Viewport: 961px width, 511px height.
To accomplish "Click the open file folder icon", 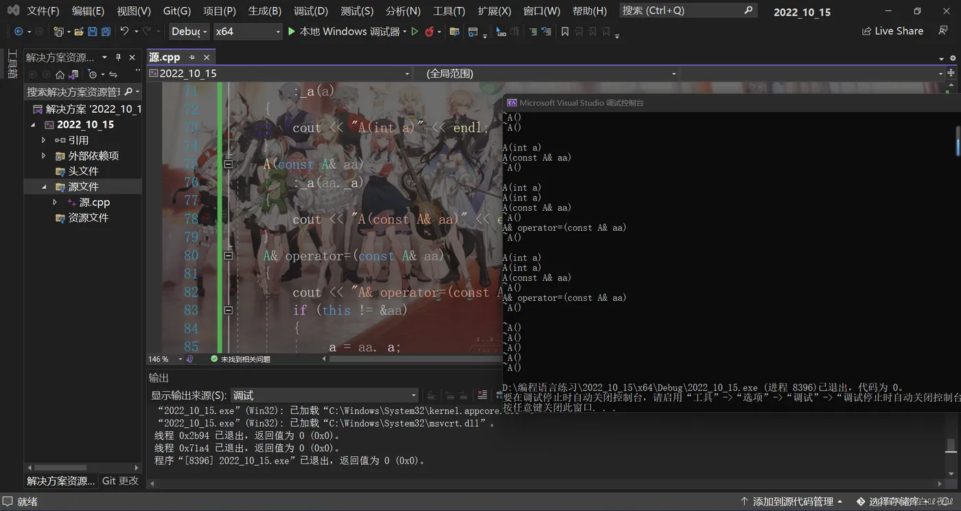I will click(x=79, y=32).
